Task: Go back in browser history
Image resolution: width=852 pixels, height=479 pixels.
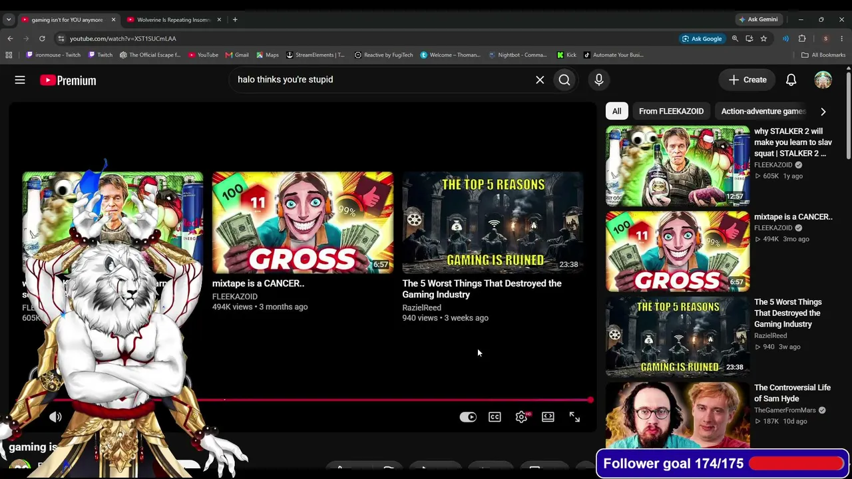Action: (10, 39)
